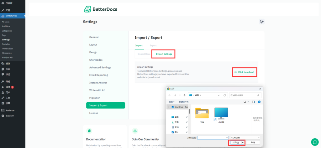Open the arrow beside 打开 button
Screen dimensions: 321x148
(243, 142)
